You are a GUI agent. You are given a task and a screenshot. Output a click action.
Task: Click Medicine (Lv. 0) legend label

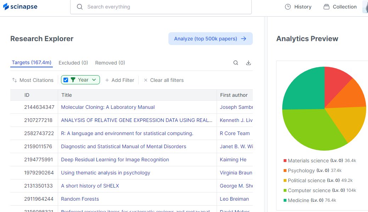[306, 200]
